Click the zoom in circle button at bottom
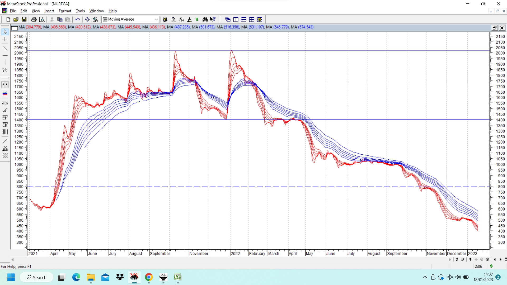The image size is (507, 285). pos(487,259)
